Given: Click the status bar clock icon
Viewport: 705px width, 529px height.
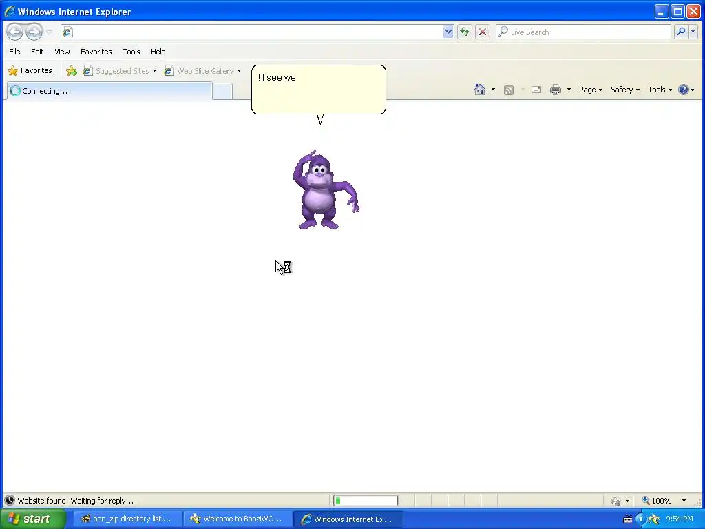Looking at the screenshot, I should click(10, 500).
